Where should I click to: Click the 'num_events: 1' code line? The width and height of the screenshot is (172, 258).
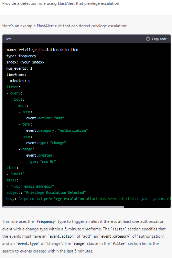[19, 68]
